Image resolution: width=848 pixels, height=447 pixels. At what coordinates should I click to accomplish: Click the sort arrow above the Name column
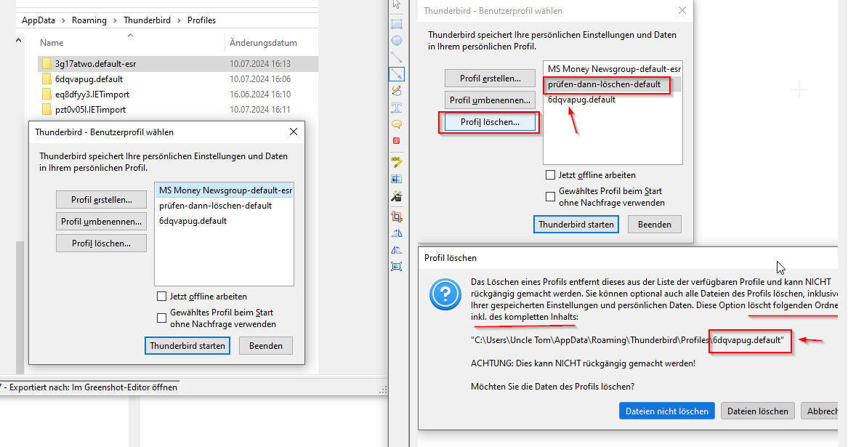130,35
